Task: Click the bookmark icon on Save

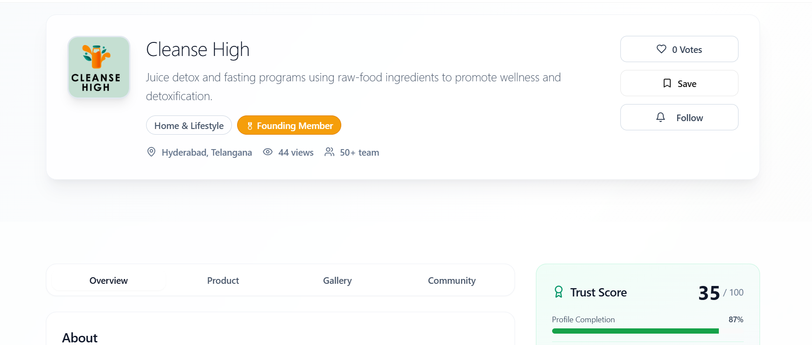Action: coord(667,84)
